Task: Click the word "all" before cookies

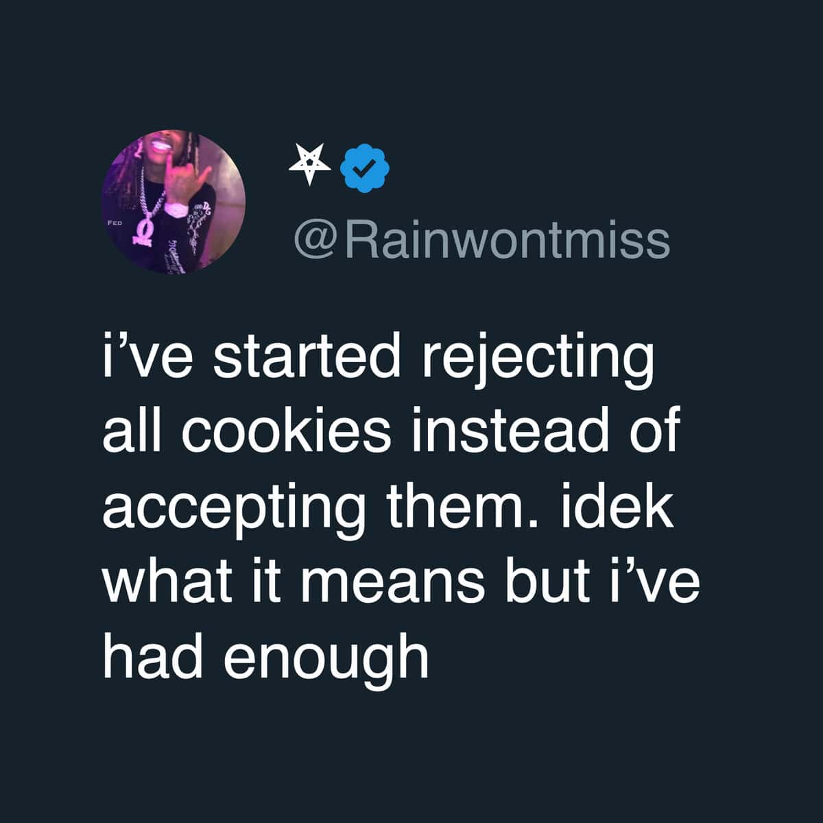Action: point(126,432)
